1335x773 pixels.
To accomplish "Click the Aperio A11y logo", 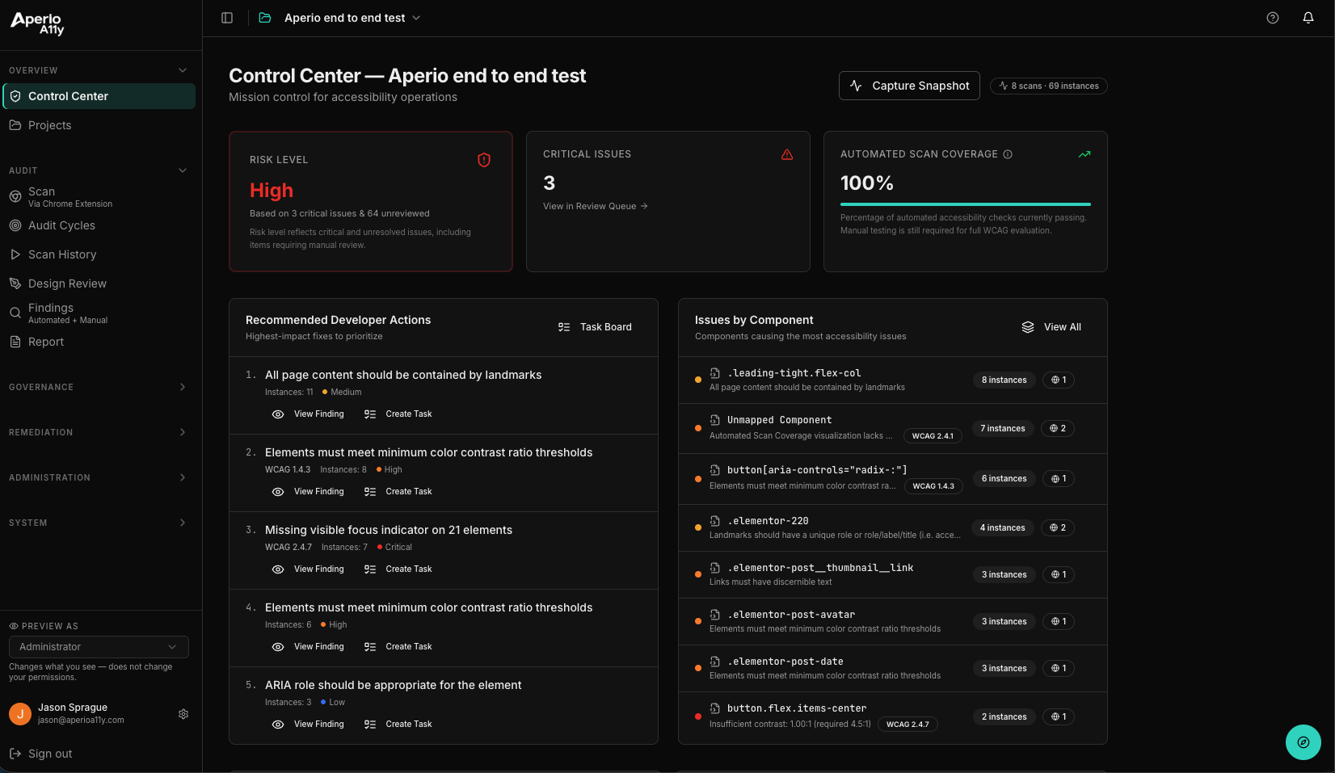I will coord(37,23).
